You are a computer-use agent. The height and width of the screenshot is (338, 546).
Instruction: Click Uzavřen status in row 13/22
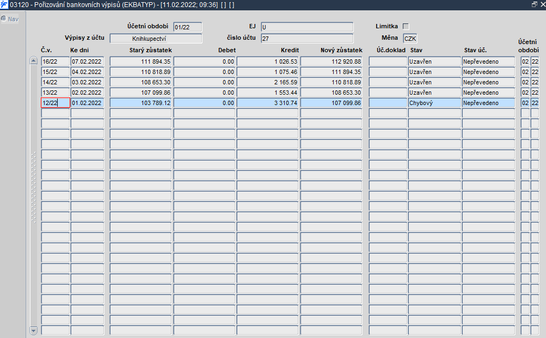(x=434, y=93)
